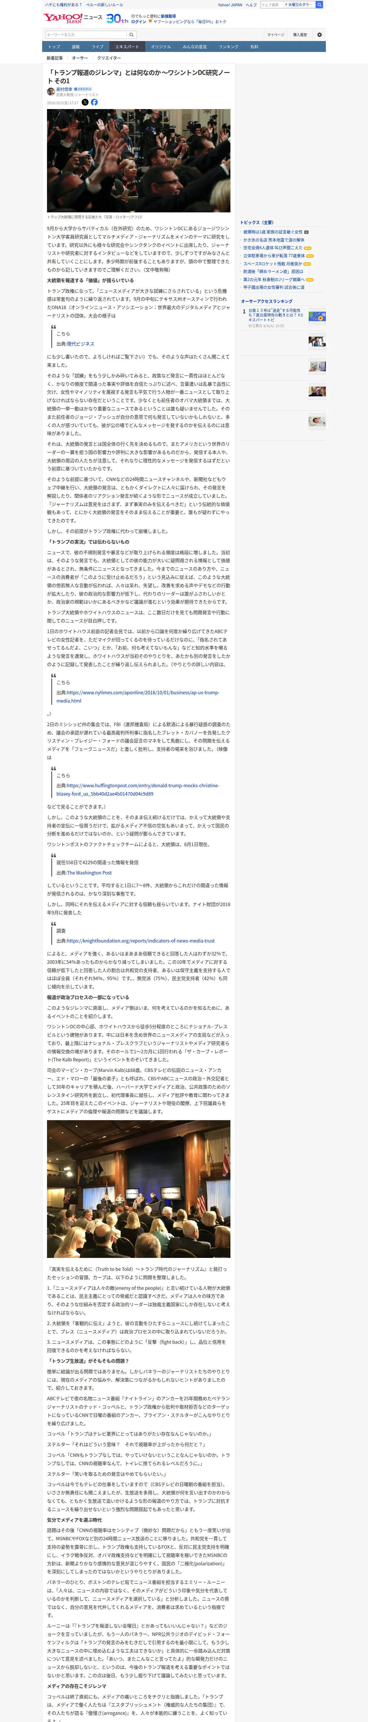Click the エキスパート badge next to author name

[x=83, y=89]
